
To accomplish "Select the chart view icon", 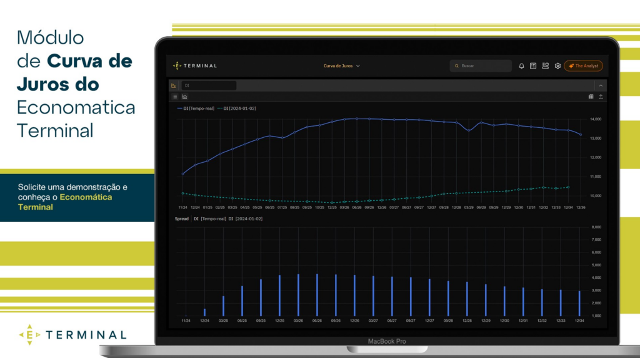I will tap(185, 97).
